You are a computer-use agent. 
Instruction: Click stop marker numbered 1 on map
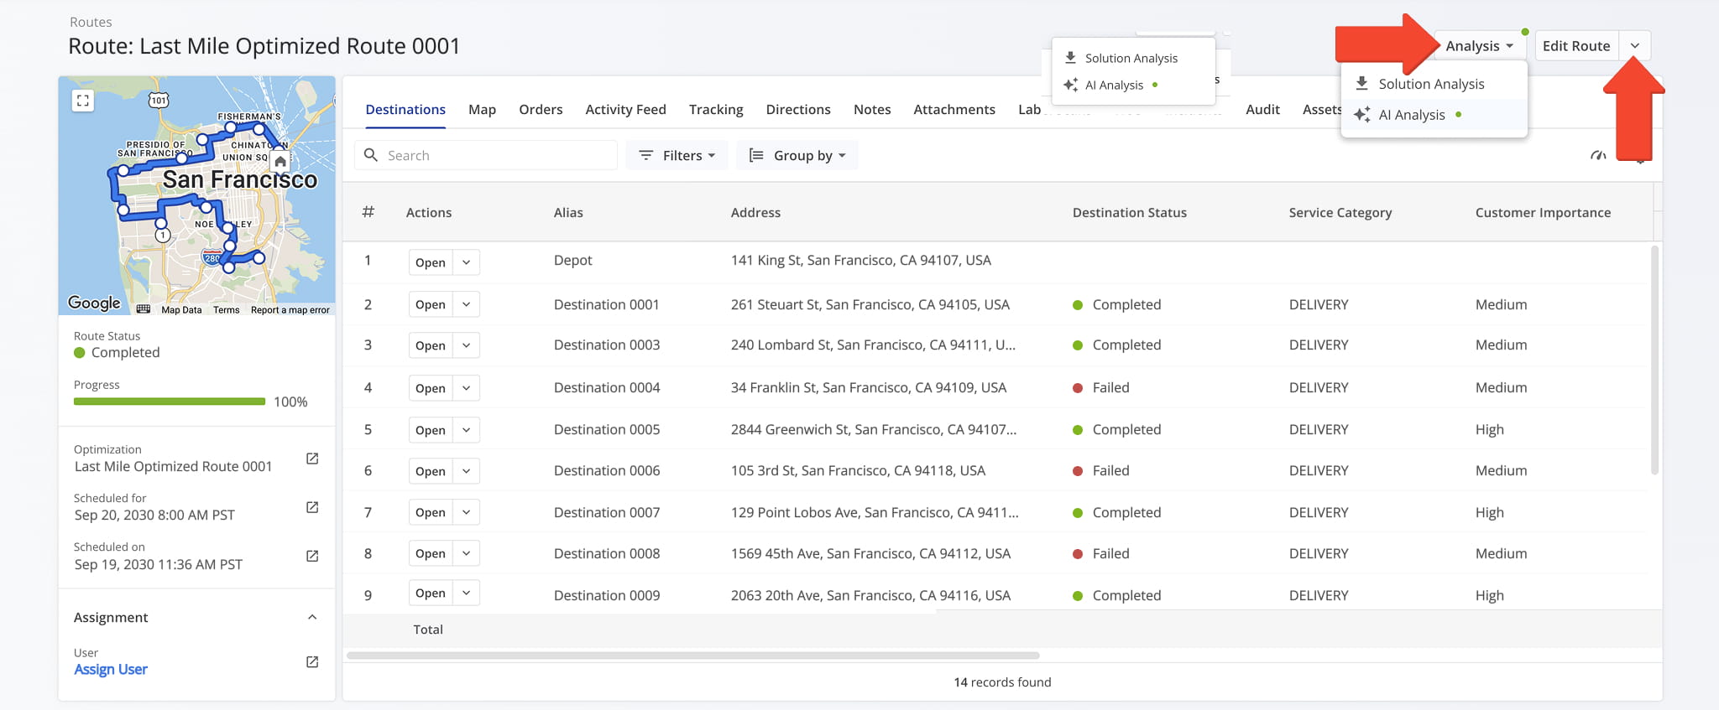click(163, 236)
